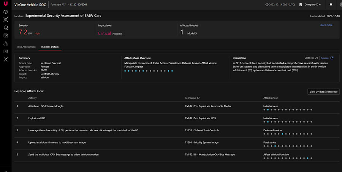Click the VicOne logo icon
This screenshot has height=172, width=342.
[x=6, y=4]
